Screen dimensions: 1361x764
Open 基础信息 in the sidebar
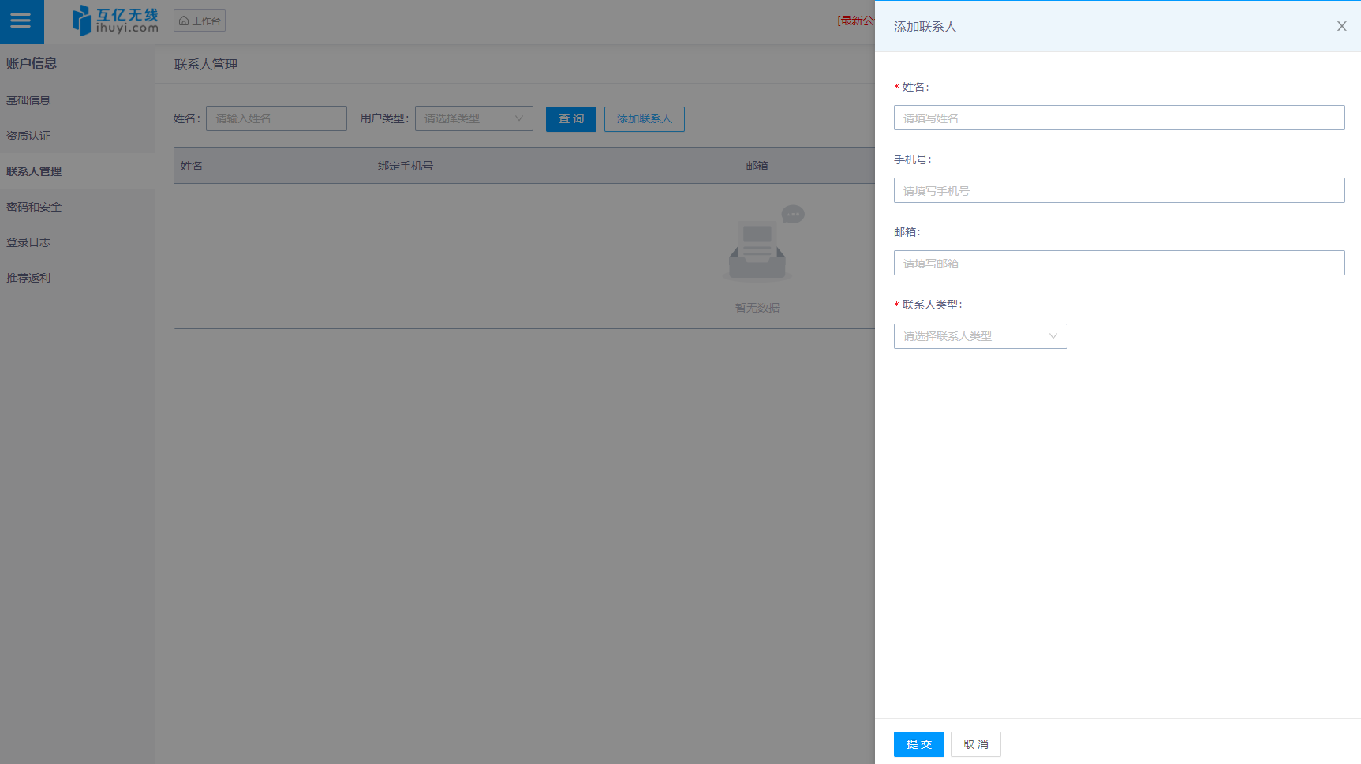tap(28, 100)
